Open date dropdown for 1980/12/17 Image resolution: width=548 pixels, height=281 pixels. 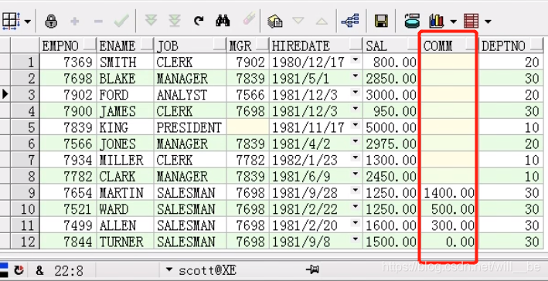pyautogui.click(x=356, y=59)
